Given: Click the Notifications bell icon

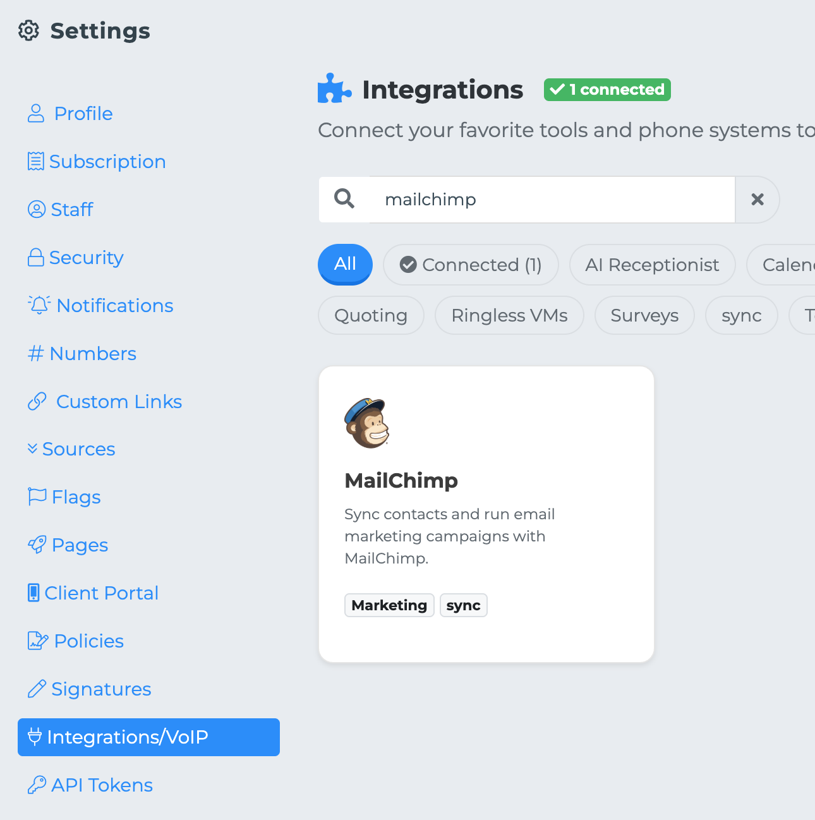Looking at the screenshot, I should (39, 305).
